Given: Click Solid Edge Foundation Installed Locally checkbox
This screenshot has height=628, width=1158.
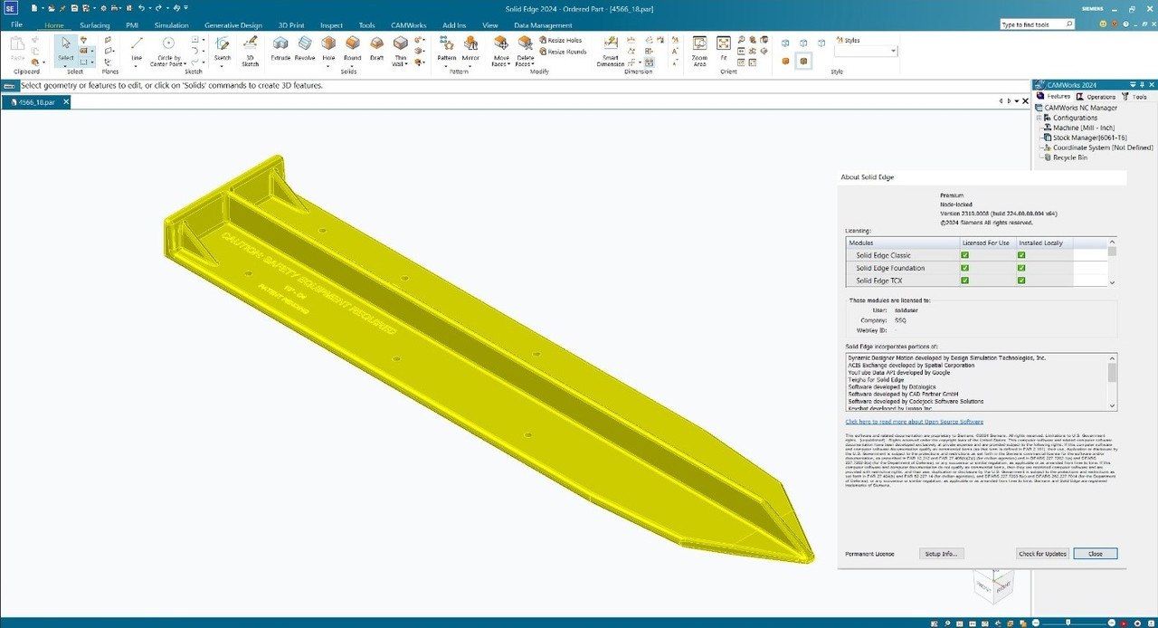Looking at the screenshot, I should [x=1021, y=268].
